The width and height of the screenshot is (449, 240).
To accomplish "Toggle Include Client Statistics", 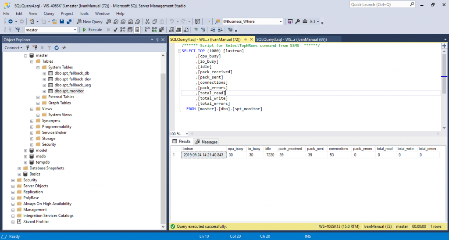I will (161, 30).
